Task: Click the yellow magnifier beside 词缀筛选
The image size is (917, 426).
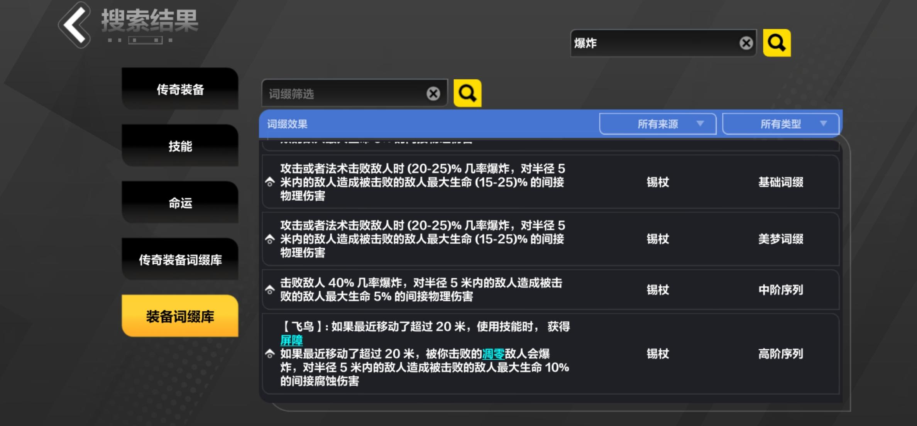Action: point(467,93)
